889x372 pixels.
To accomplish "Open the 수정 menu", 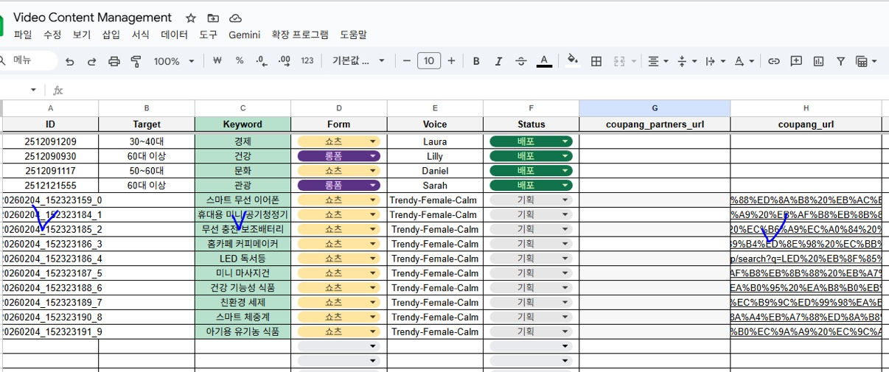I will click(x=52, y=35).
